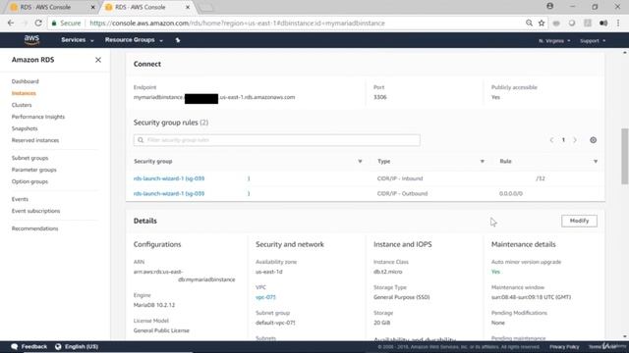Click the db.t2.micro instance class value
The image size is (629, 353).
click(x=387, y=272)
